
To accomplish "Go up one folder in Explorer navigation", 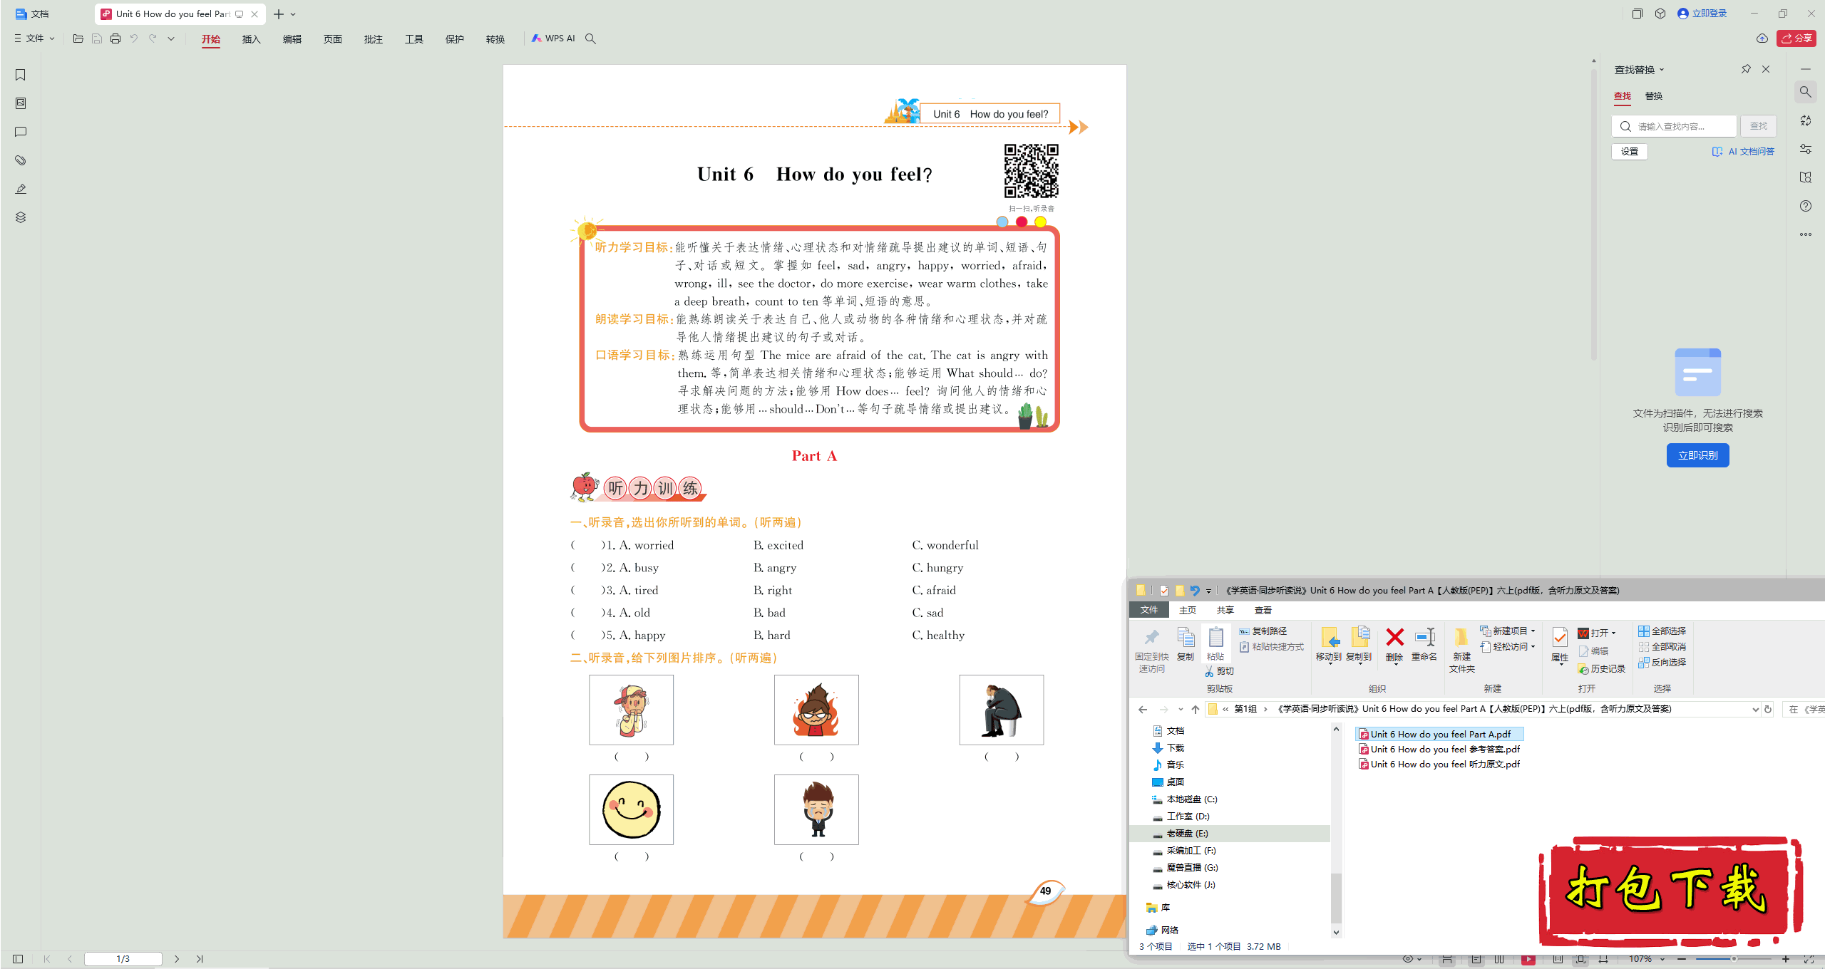I will click(x=1196, y=709).
